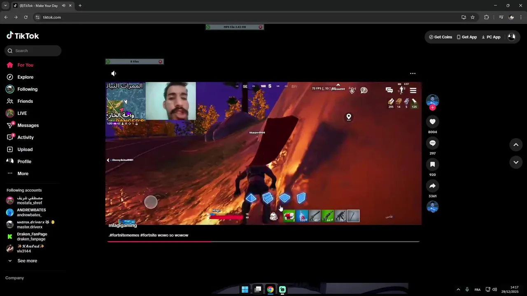Click Get App button
The width and height of the screenshot is (527, 296).
pyautogui.click(x=466, y=37)
